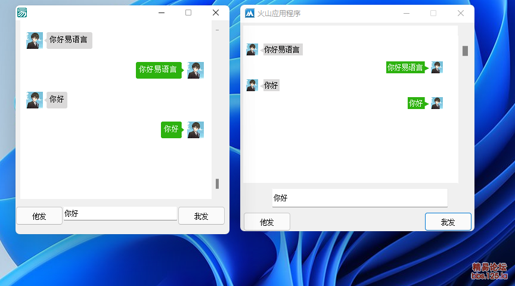The width and height of the screenshot is (515, 286).
Task: Click the left window's title bar app icon
Action: tap(22, 13)
